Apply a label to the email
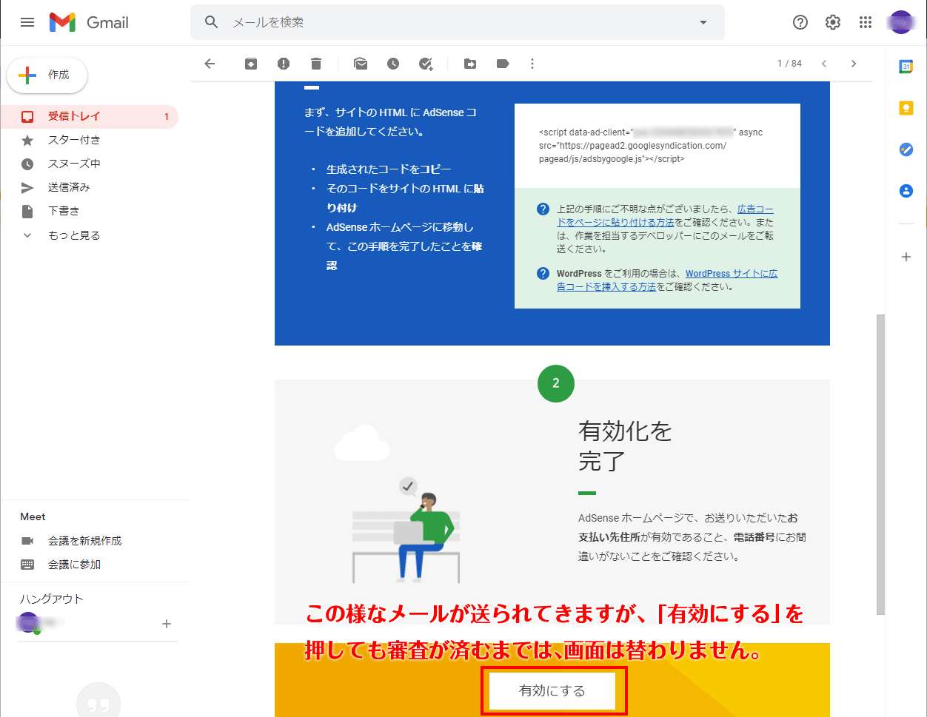Screen dimensions: 927x717 [503, 64]
